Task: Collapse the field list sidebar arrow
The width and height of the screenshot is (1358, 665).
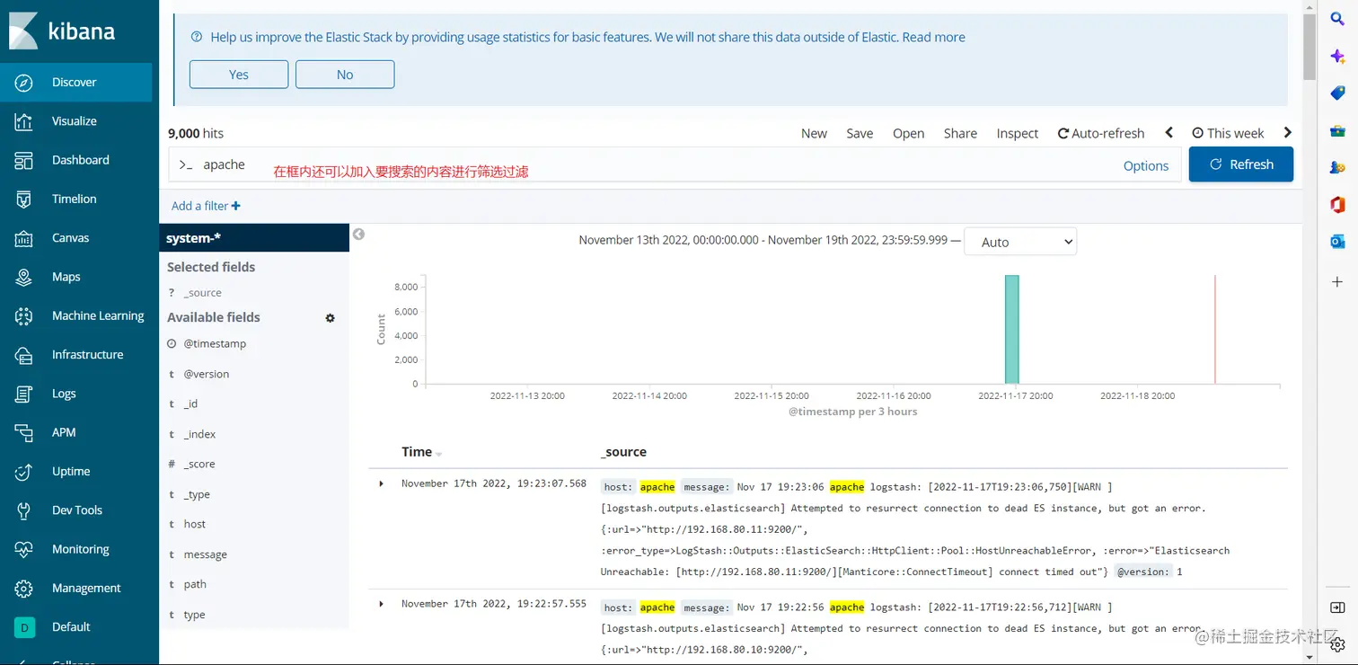Action: click(358, 235)
